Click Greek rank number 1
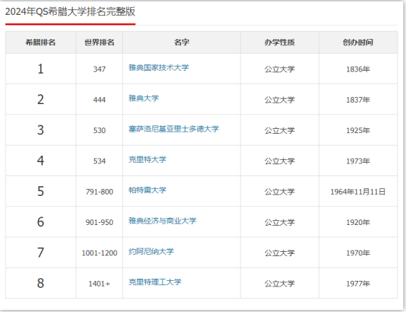Viewport: 406px width, 312px height. [40, 69]
